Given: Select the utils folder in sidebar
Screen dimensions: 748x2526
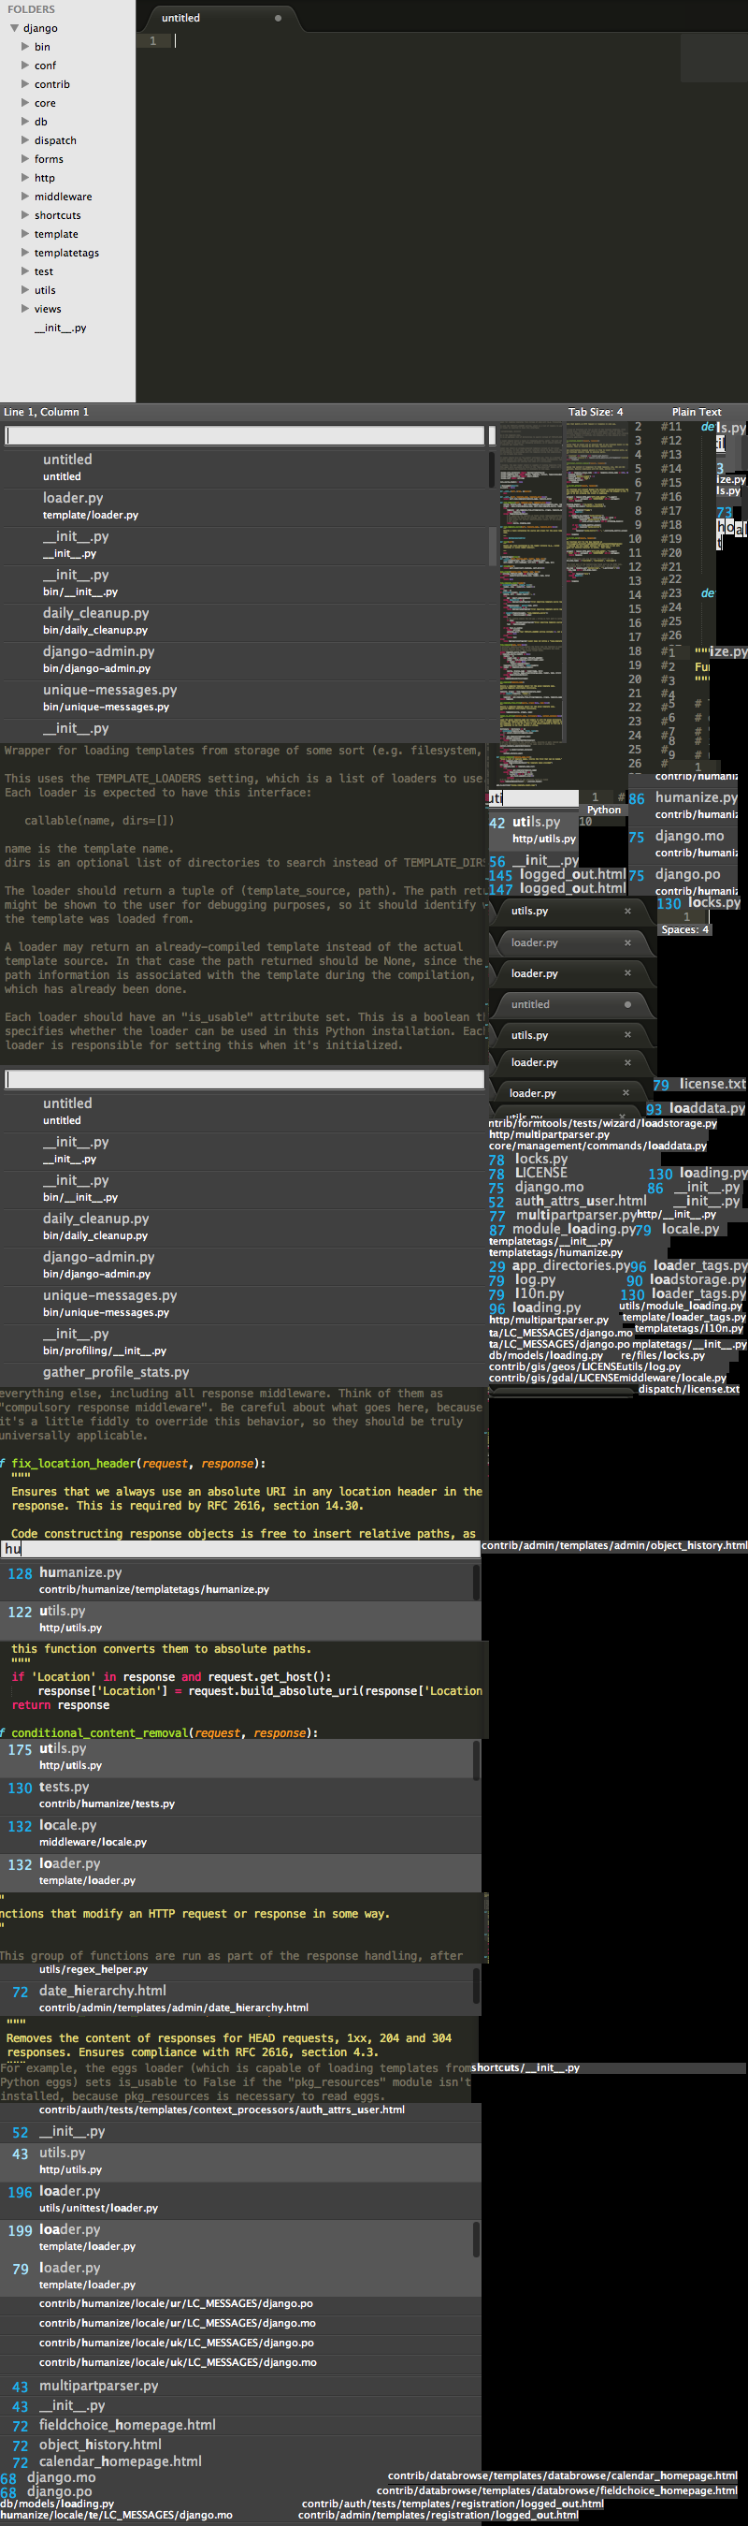Looking at the screenshot, I should [x=45, y=290].
